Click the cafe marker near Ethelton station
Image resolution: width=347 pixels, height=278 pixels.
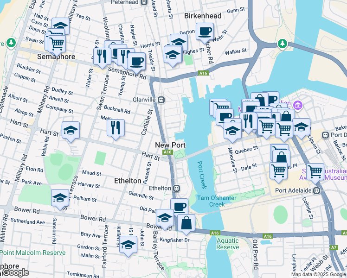coord(179,208)
